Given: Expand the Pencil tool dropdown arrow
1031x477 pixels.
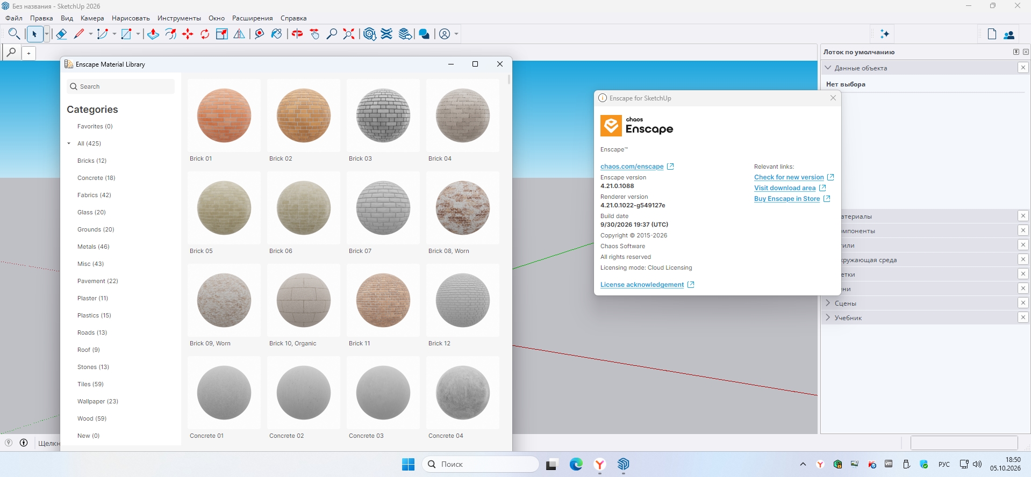Looking at the screenshot, I should click(90, 34).
